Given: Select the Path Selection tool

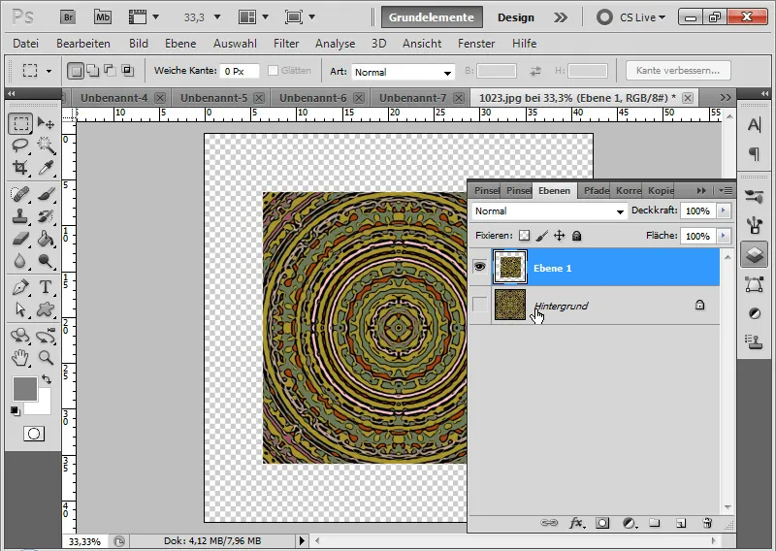Looking at the screenshot, I should pyautogui.click(x=20, y=309).
